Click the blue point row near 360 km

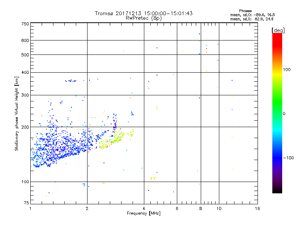point(71,81)
